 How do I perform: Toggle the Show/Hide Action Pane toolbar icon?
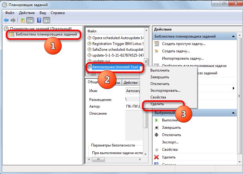[47, 20]
